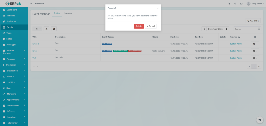This screenshot has width=266, height=126.
Task: Go to previous month arrow
Action: point(204,29)
